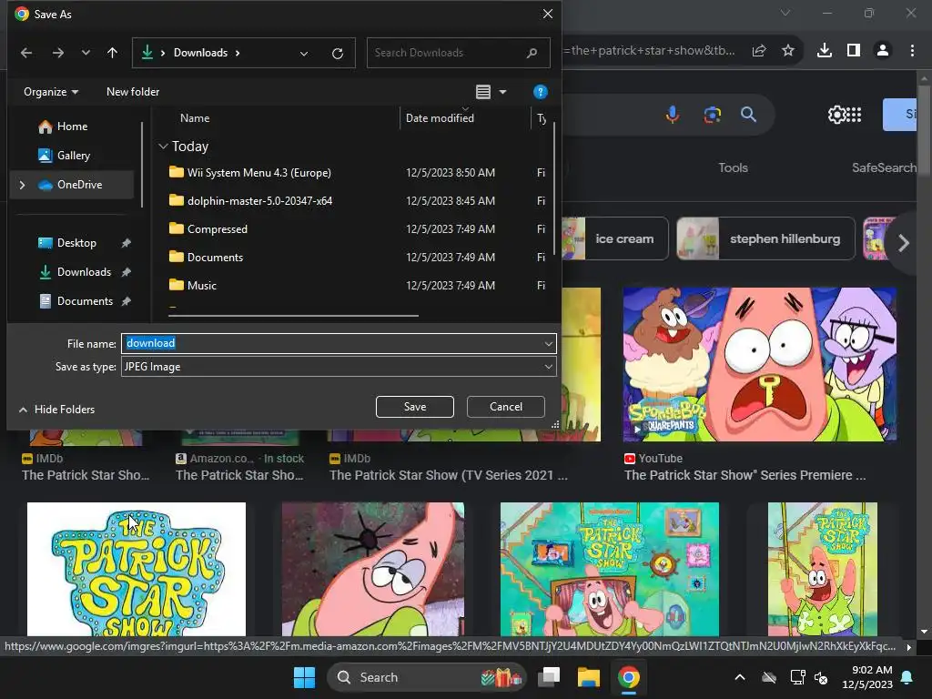Search by image lens icon
This screenshot has height=699, width=932.
(712, 114)
